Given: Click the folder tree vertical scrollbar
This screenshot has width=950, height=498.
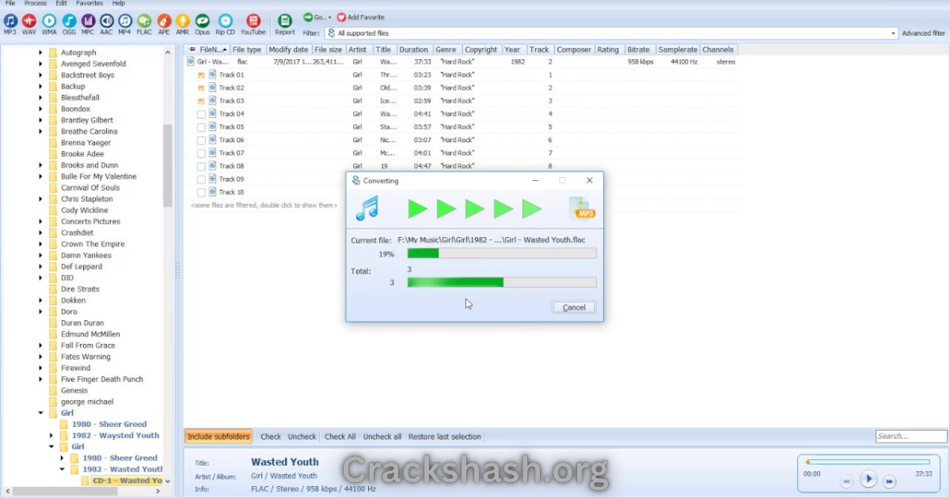Looking at the screenshot, I should click(168, 166).
